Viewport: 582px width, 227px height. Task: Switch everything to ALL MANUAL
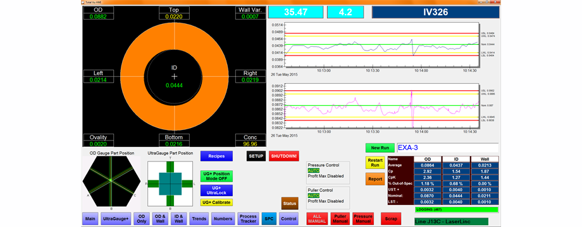click(316, 219)
